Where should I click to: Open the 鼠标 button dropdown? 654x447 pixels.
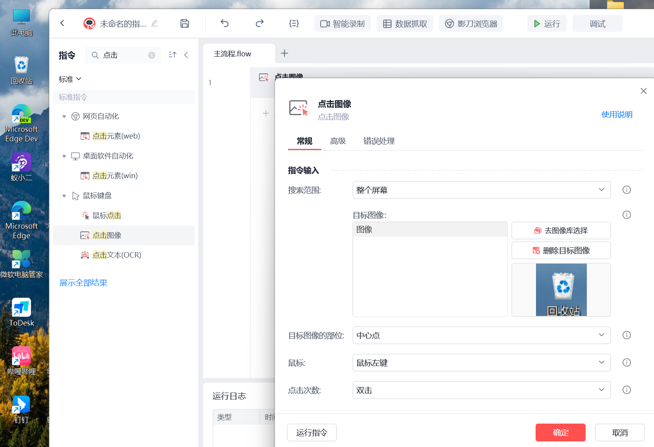482,363
